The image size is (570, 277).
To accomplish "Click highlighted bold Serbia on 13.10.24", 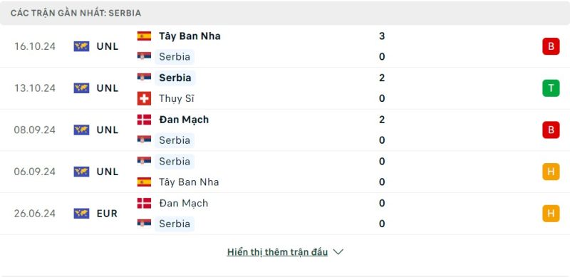I will point(175,78).
